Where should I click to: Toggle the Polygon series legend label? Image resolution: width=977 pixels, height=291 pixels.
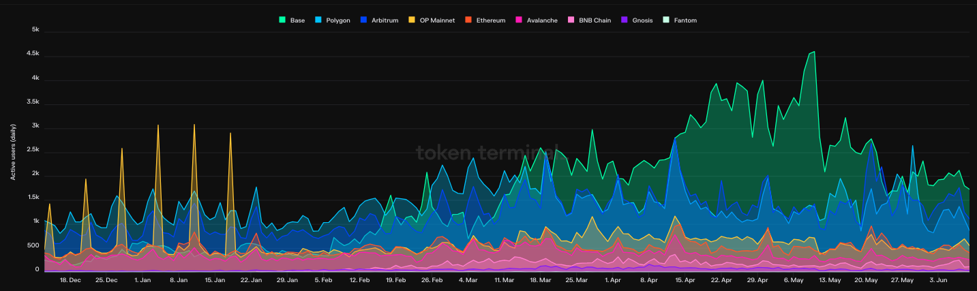point(339,20)
